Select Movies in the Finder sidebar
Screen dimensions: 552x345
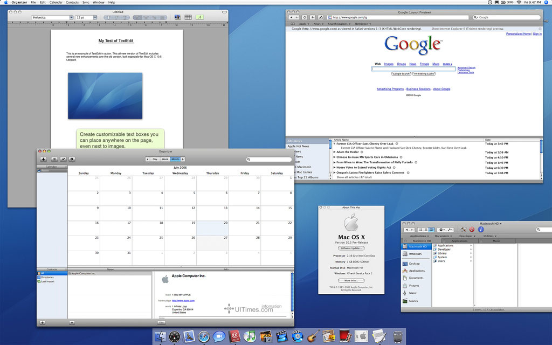click(x=413, y=301)
